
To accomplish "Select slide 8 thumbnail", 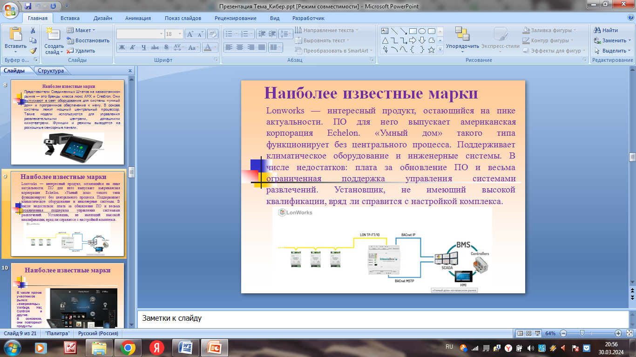I will 68,123.
